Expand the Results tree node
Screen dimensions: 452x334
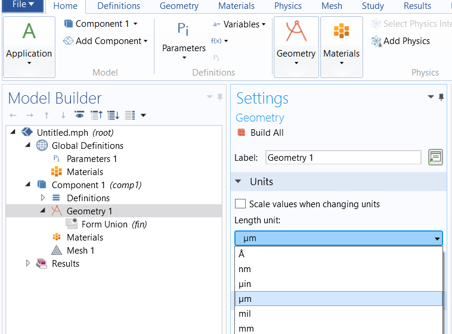(27, 263)
